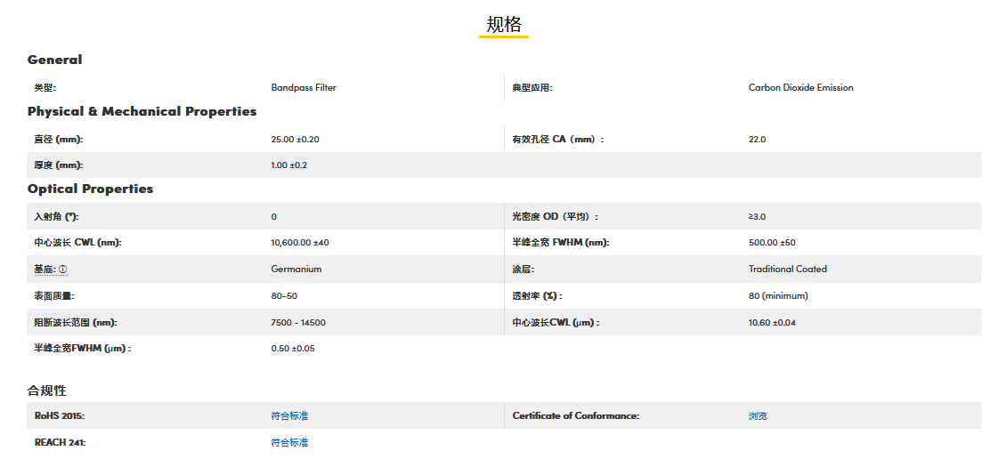Click the info icon next to 基底

coord(63,270)
